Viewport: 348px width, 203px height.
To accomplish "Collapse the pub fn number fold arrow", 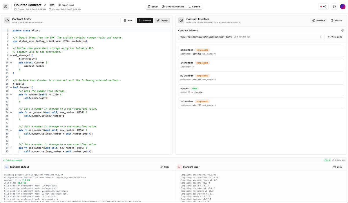I will pos(11,95).
